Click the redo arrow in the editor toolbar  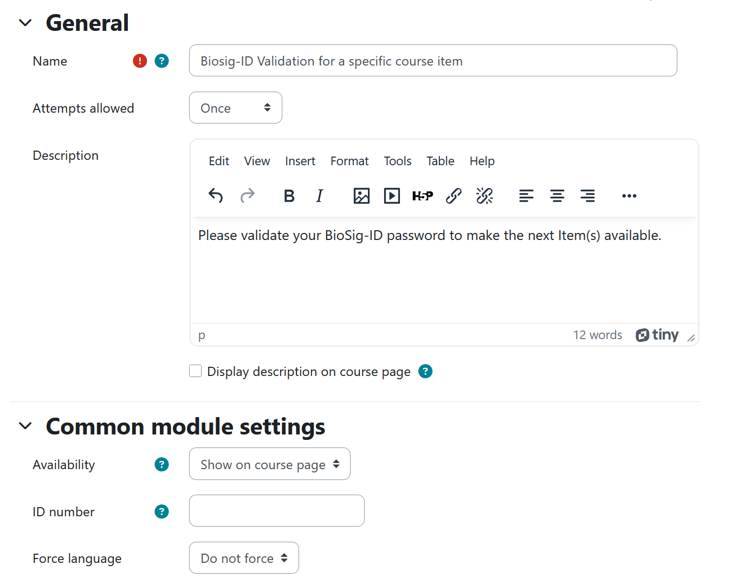(x=247, y=196)
